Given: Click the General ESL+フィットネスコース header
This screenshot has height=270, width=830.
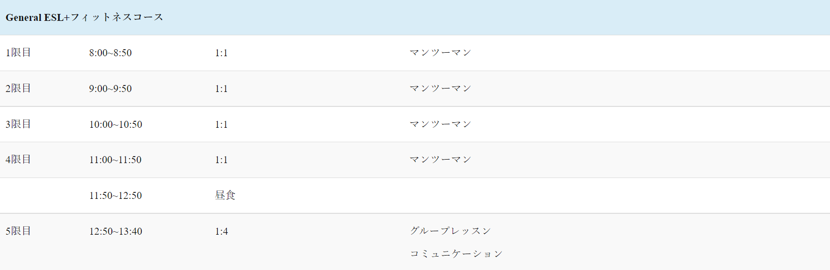Looking at the screenshot, I should (85, 17).
